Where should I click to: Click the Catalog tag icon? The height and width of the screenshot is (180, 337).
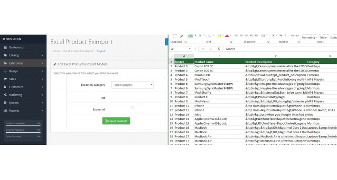pos(5,55)
